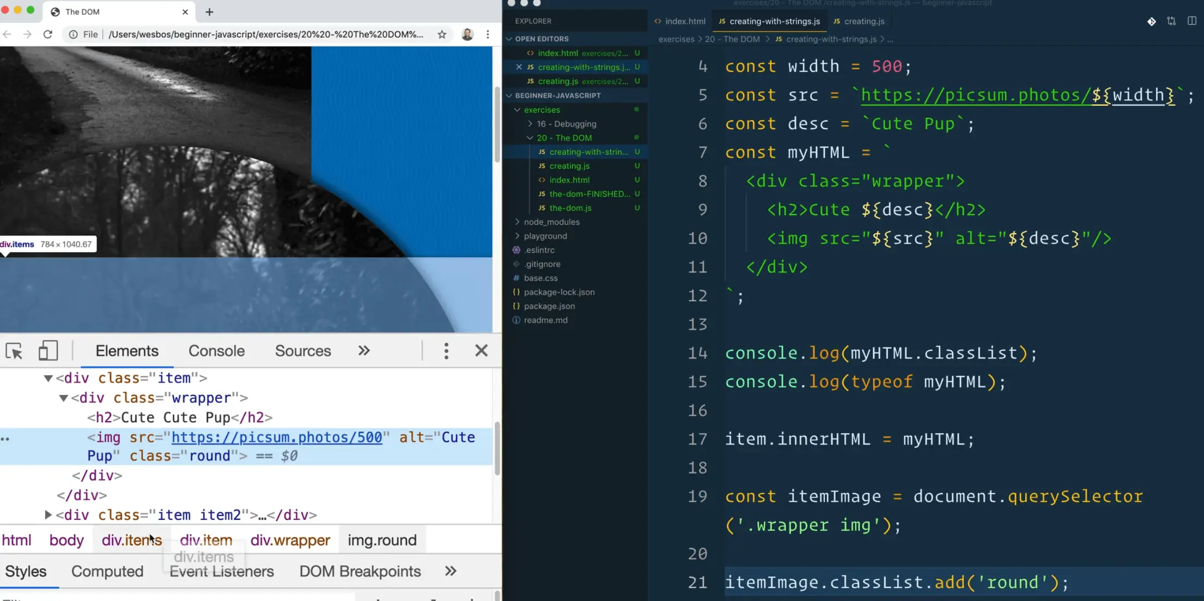Switch to the Console tab
The height and width of the screenshot is (601, 1204).
pyautogui.click(x=216, y=351)
